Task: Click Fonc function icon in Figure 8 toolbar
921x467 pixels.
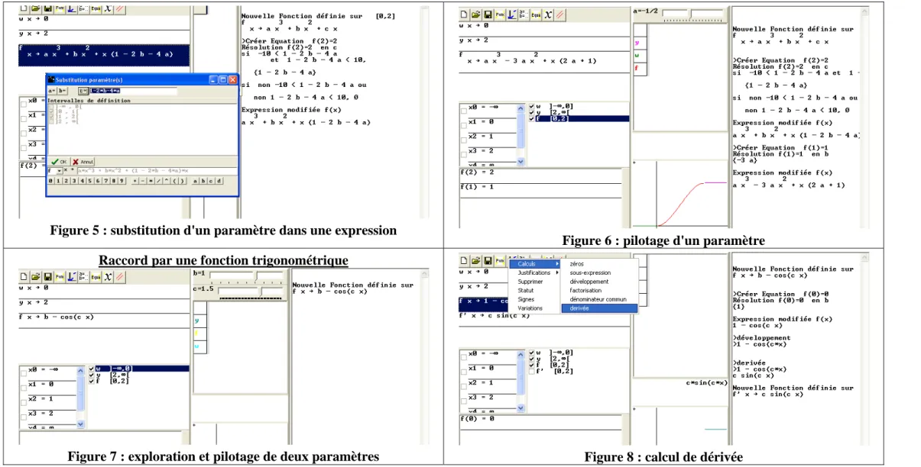Action: pyautogui.click(x=500, y=262)
